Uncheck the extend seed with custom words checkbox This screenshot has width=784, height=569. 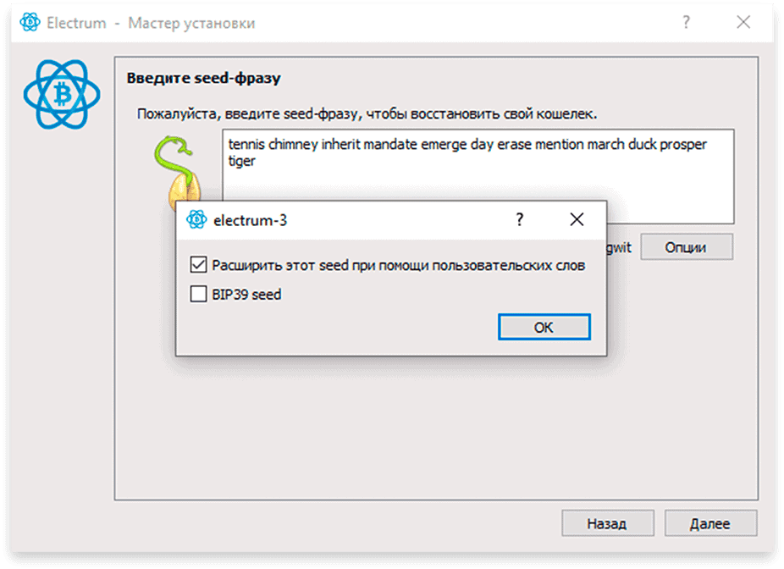[198, 264]
